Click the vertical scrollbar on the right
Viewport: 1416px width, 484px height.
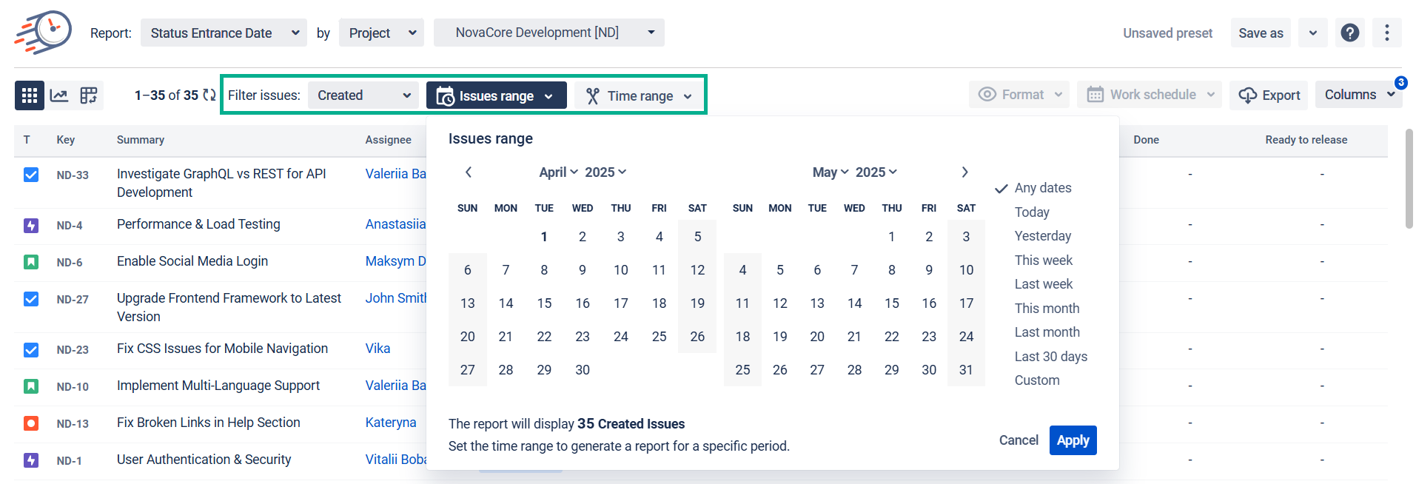(1409, 178)
